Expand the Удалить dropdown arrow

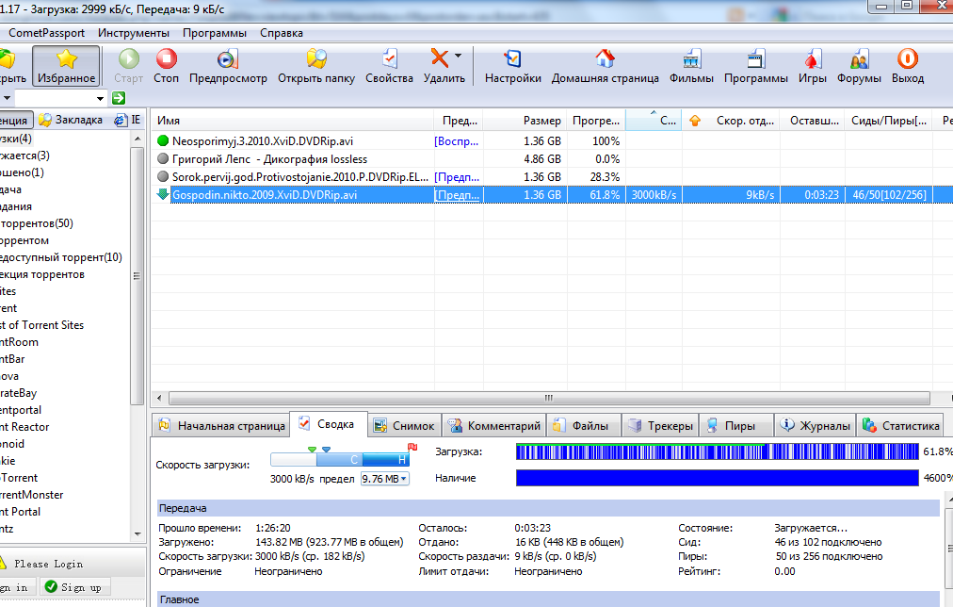(459, 57)
